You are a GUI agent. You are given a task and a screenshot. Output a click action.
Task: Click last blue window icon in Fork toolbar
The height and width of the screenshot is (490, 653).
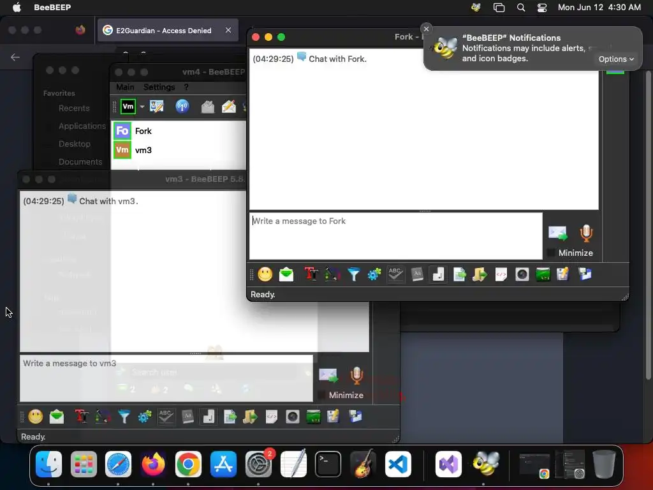point(585,274)
